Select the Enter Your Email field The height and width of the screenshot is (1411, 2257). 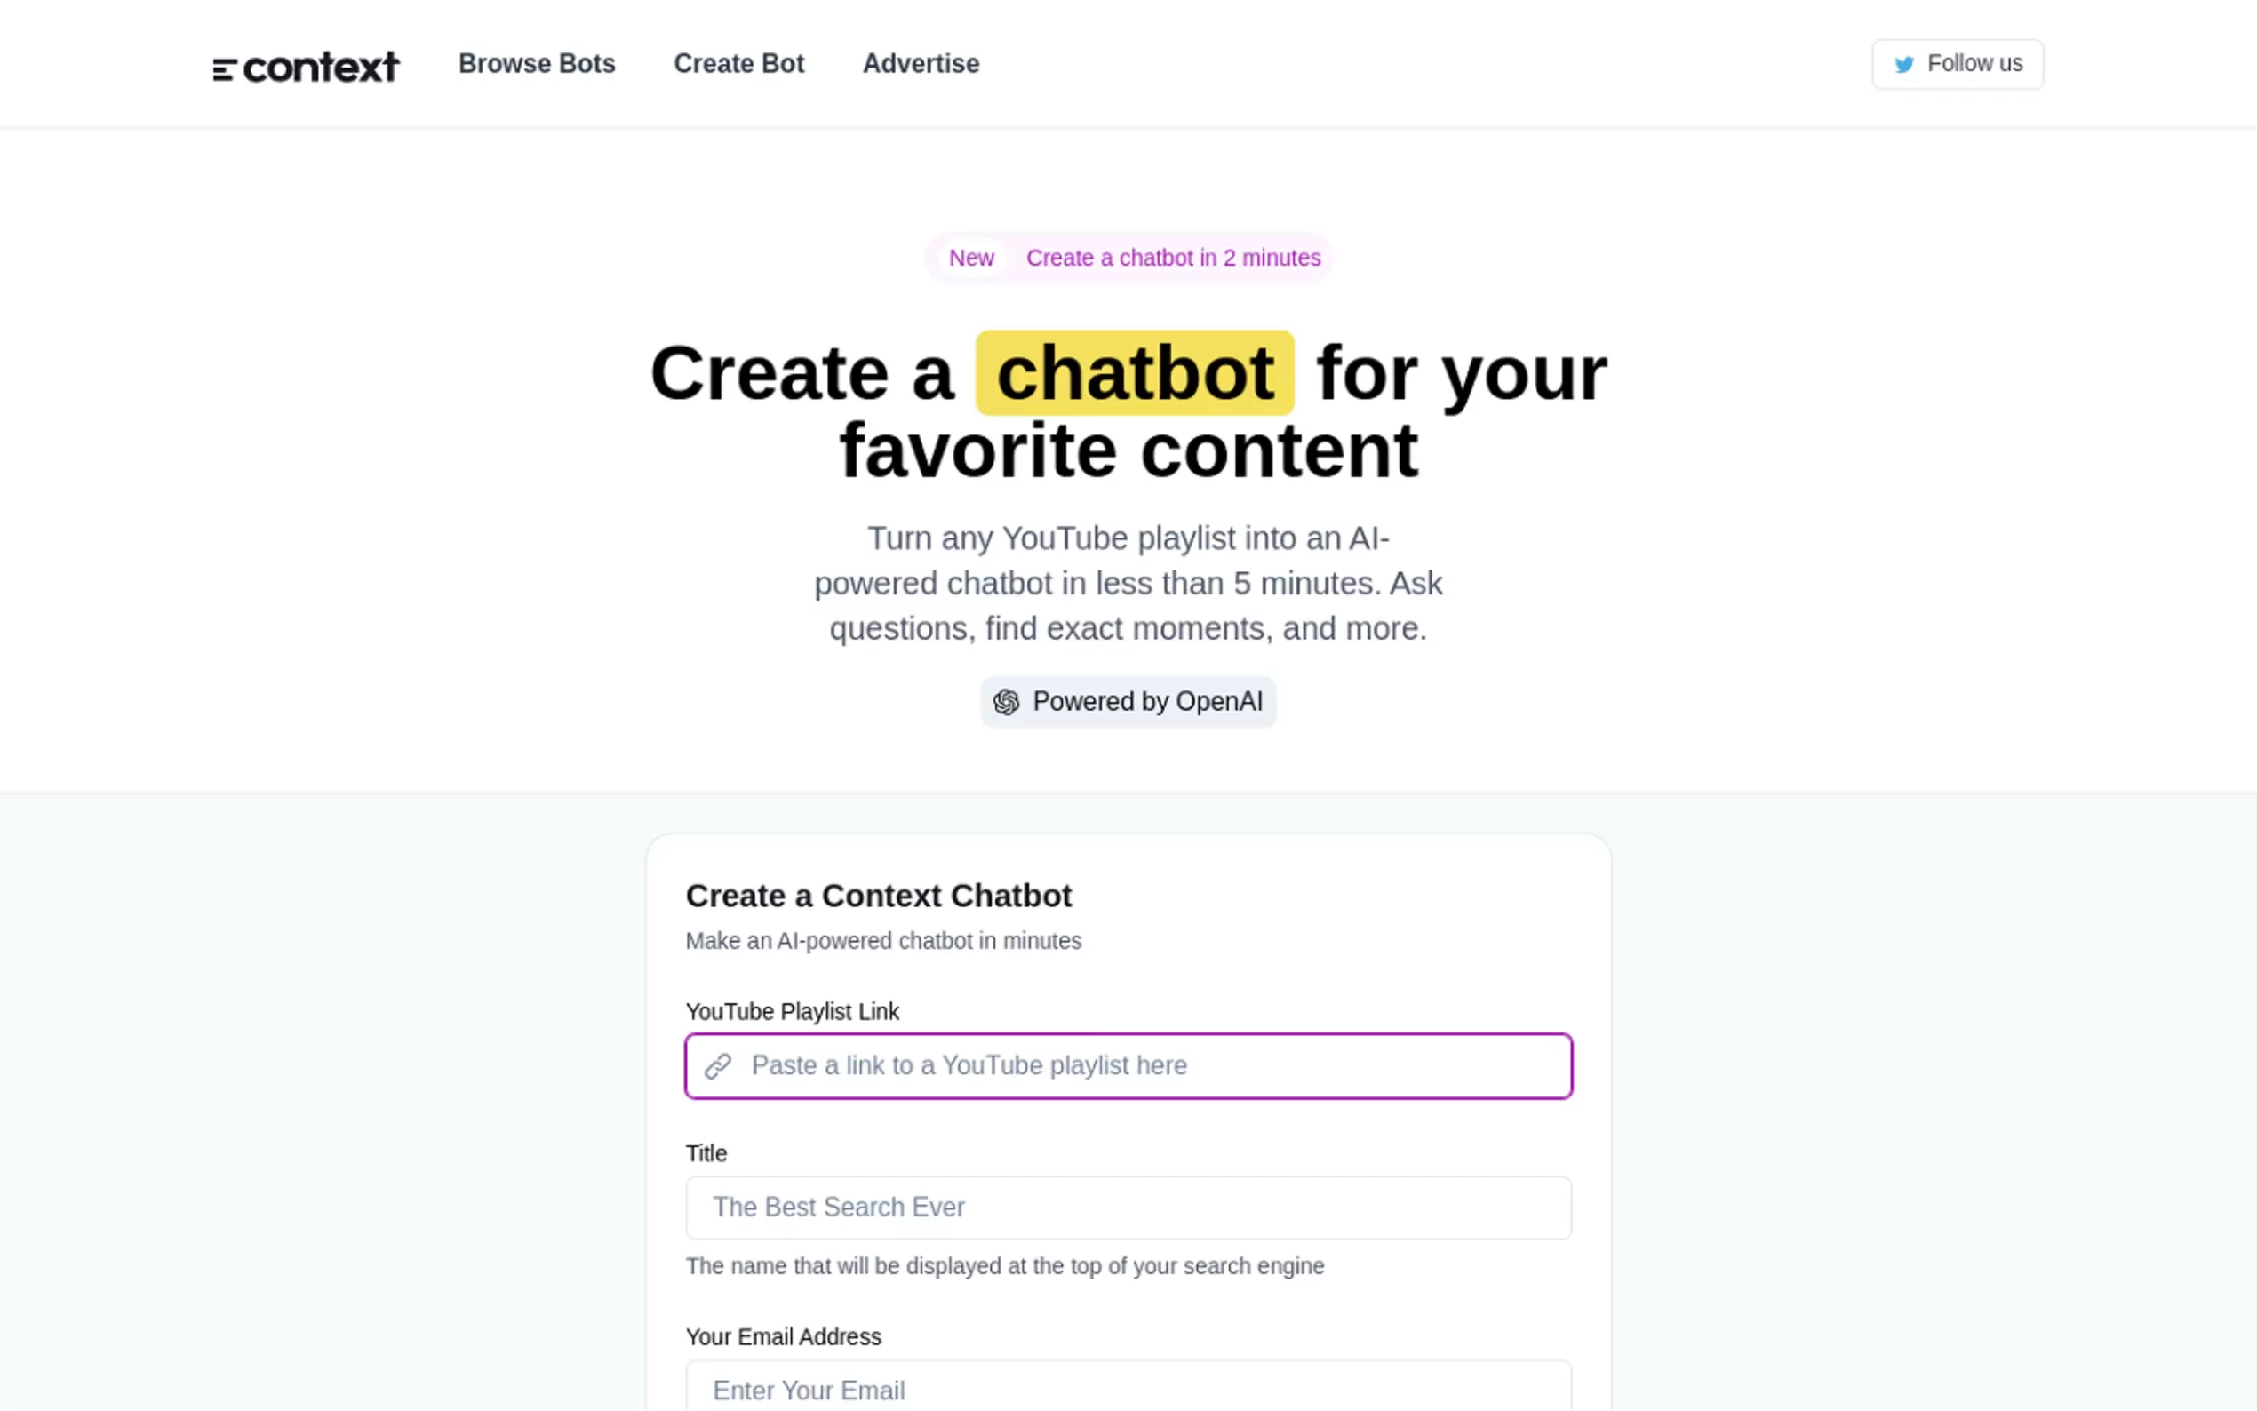pos(1128,1390)
